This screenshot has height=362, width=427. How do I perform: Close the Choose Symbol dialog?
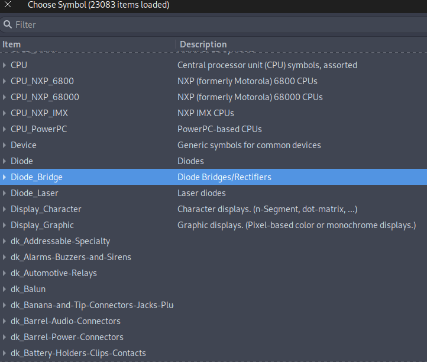click(8, 4)
